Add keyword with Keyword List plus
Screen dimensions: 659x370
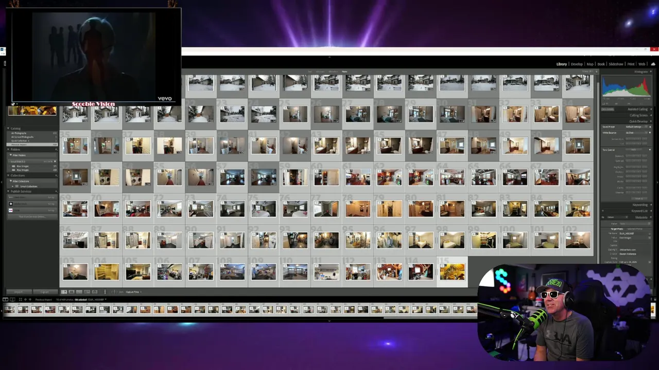pyautogui.click(x=603, y=211)
